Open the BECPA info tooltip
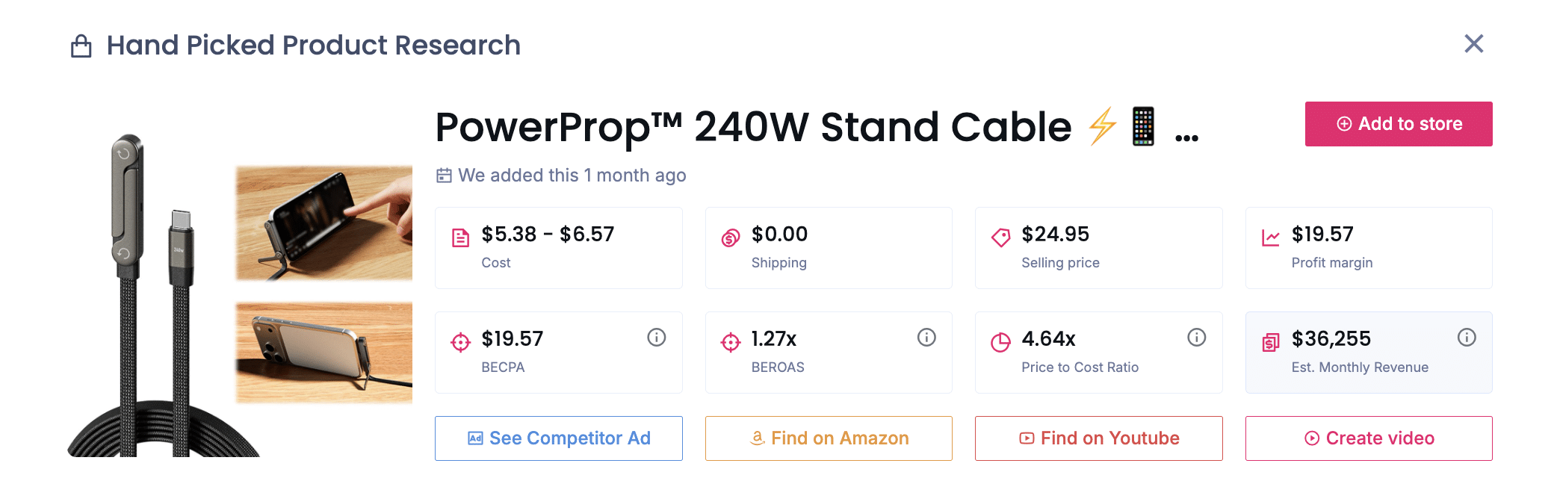Image resolution: width=1557 pixels, height=481 pixels. tap(656, 337)
